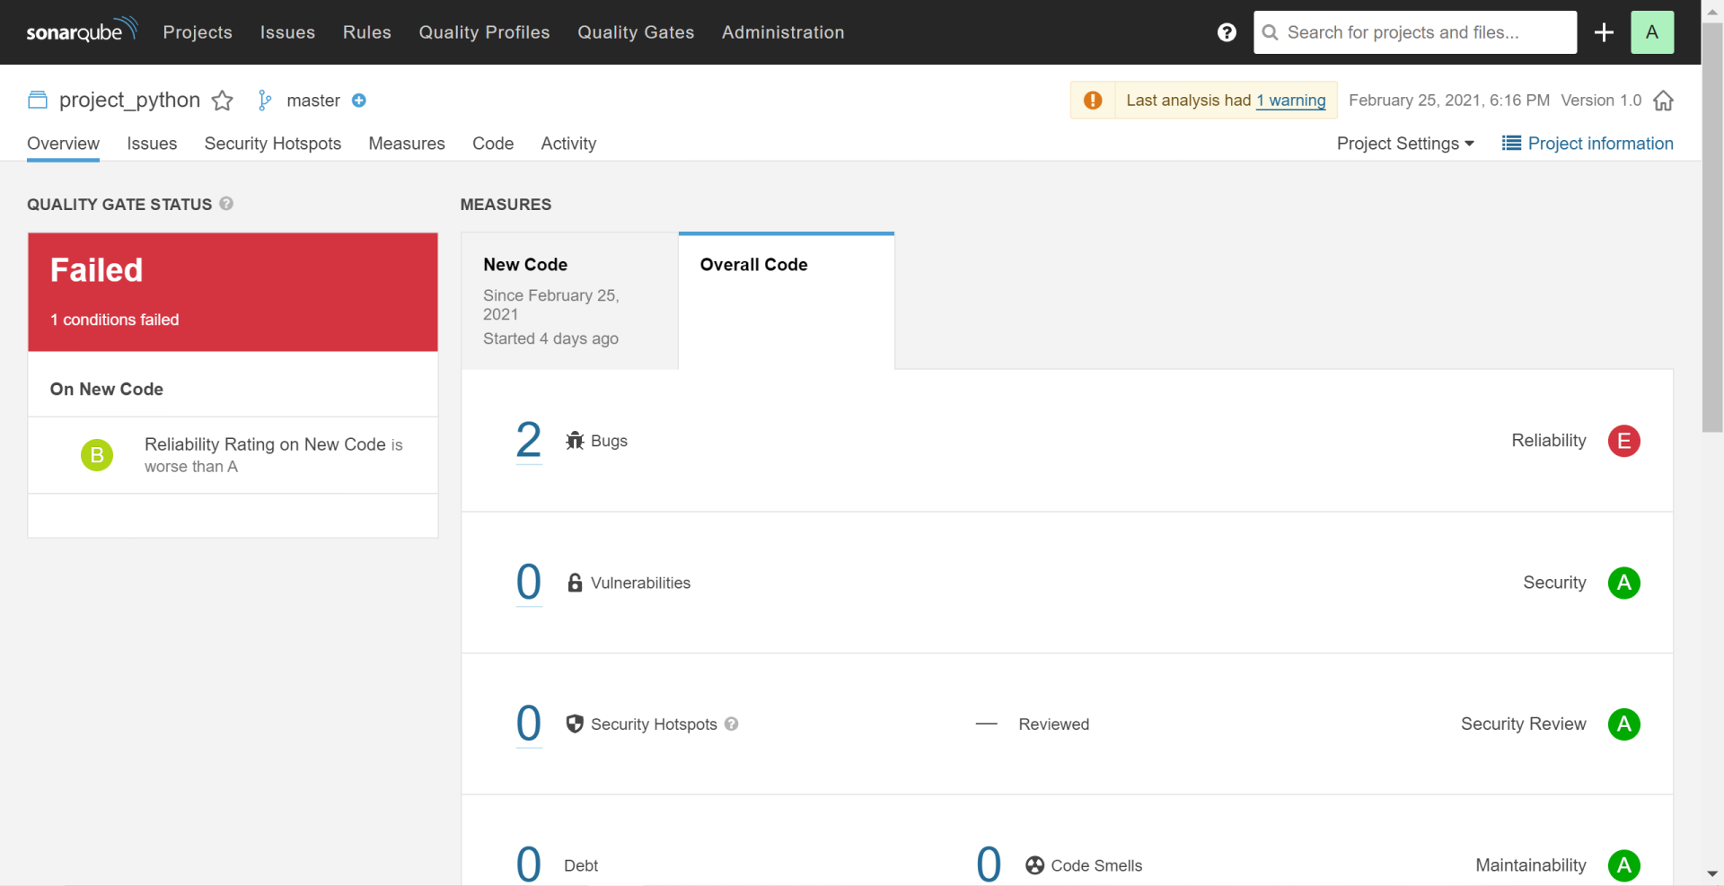Click the scrollbar down arrow
Viewport: 1724px width, 886px height.
(x=1712, y=873)
